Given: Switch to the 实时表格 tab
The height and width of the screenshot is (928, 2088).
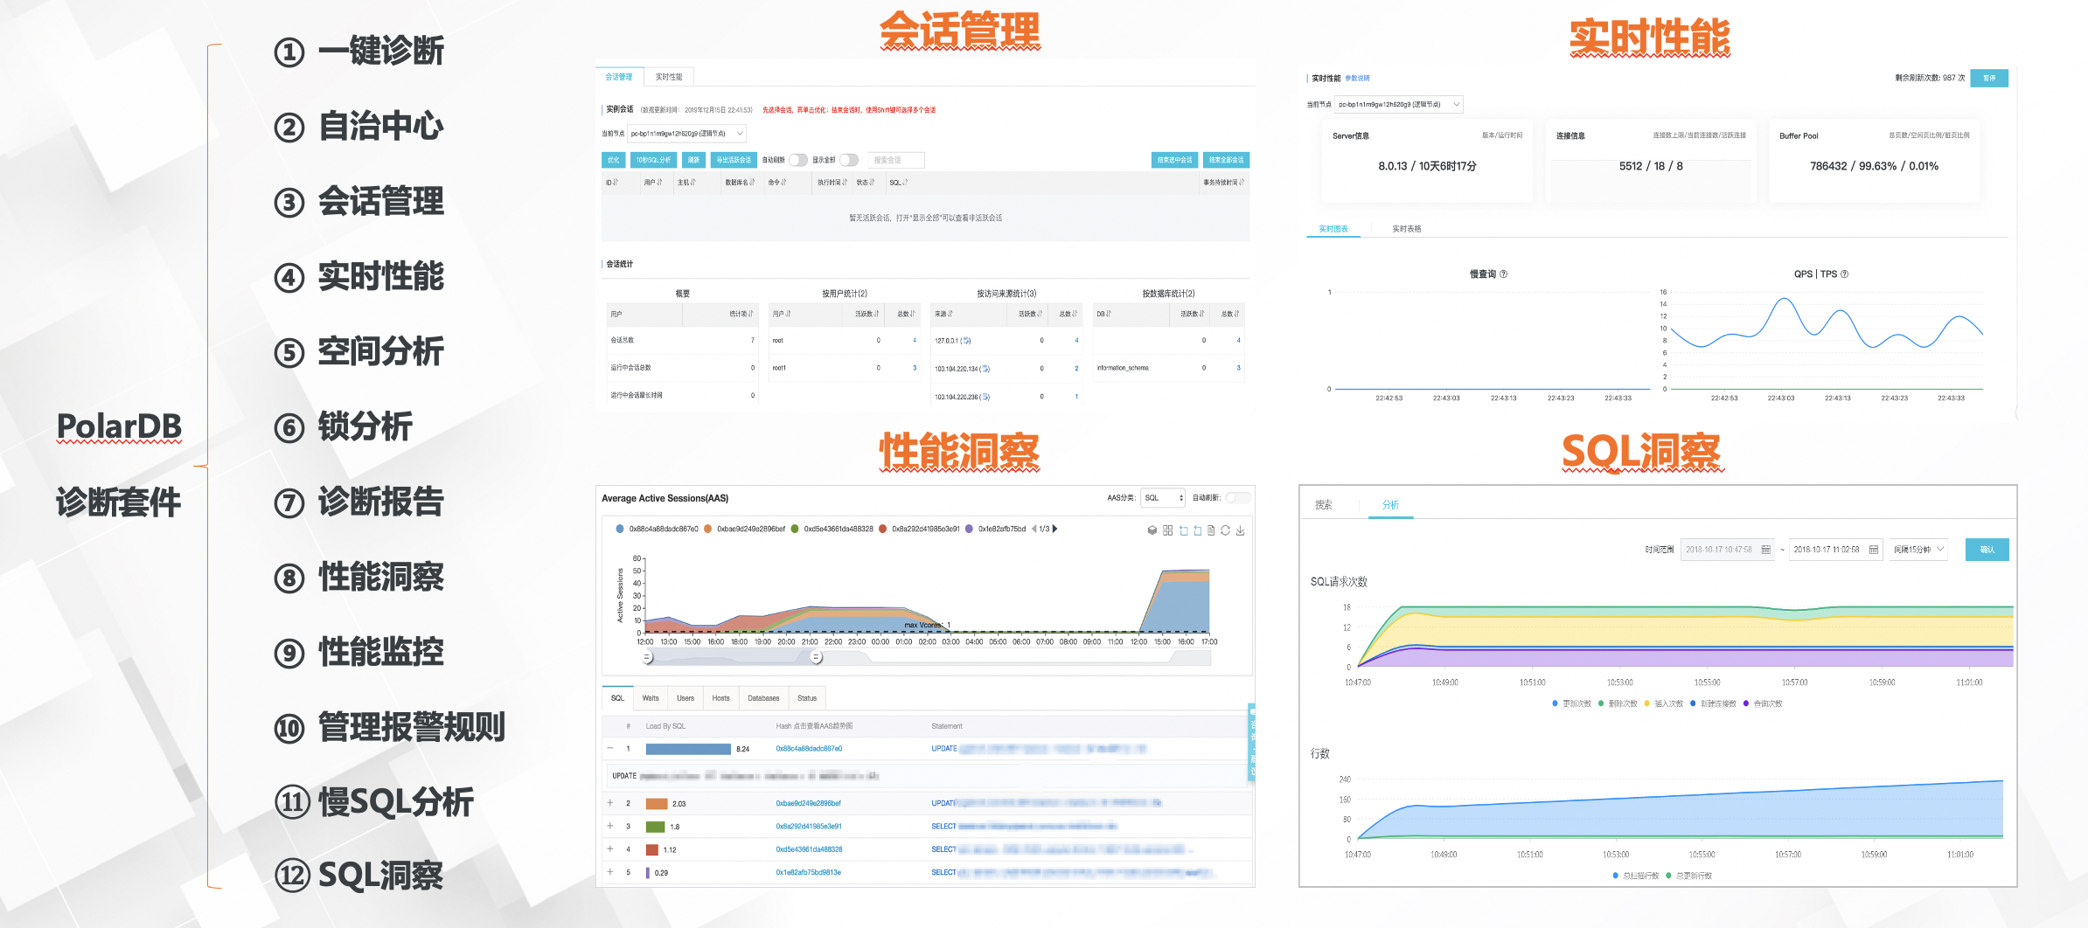Looking at the screenshot, I should [x=1407, y=229].
